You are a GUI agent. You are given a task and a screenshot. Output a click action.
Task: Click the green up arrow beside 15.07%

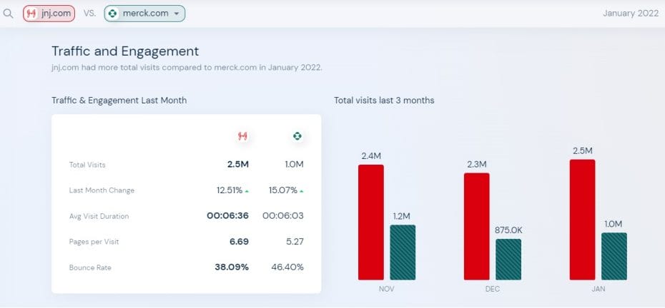pyautogui.click(x=302, y=192)
